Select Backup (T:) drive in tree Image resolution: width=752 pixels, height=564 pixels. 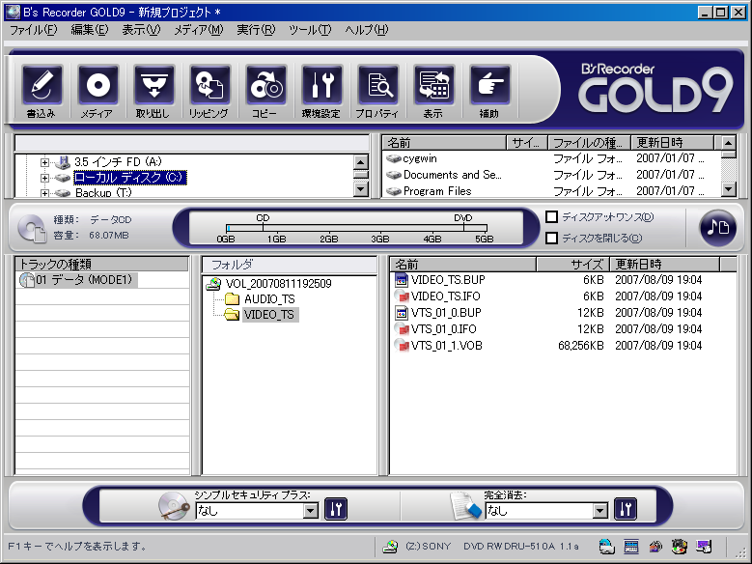tap(103, 193)
